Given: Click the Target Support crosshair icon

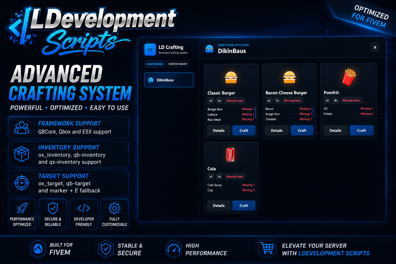Looking at the screenshot, I should 22,183.
